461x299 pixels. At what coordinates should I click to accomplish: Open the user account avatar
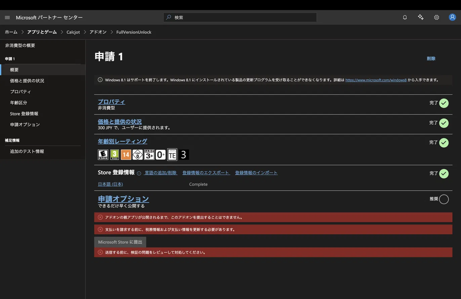click(452, 17)
